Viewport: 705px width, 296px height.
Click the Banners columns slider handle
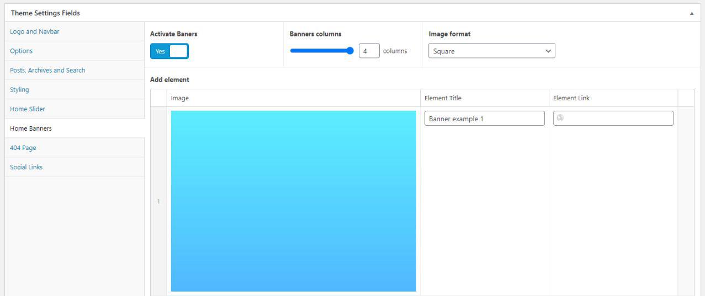[x=350, y=51]
